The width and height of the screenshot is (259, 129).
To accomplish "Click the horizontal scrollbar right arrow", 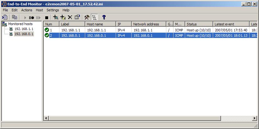I will [255, 118].
